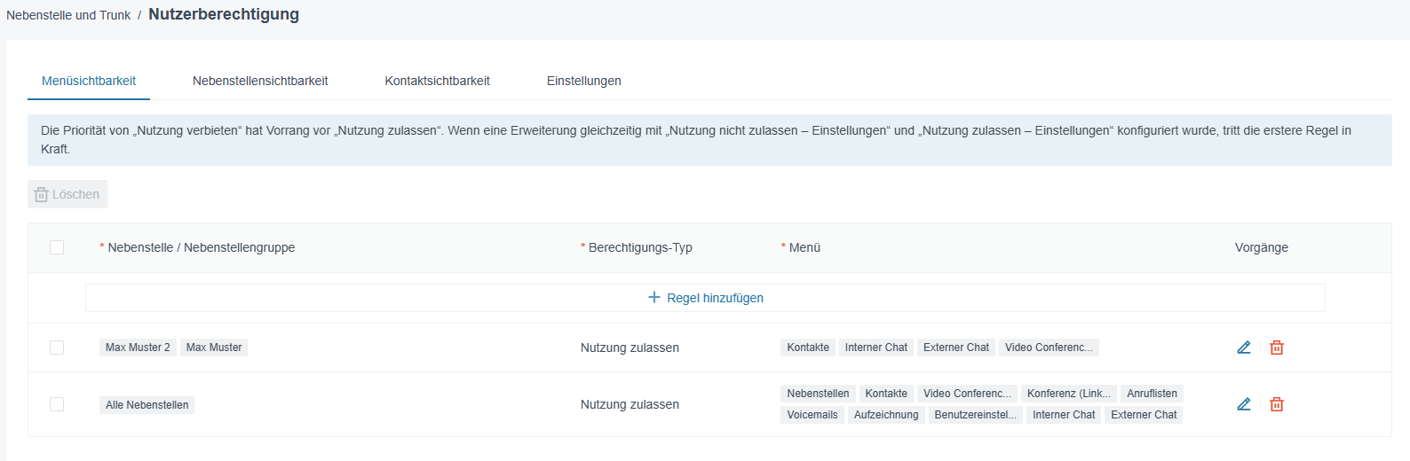Click the Voicemails tag
1410x461 pixels.
coord(812,415)
